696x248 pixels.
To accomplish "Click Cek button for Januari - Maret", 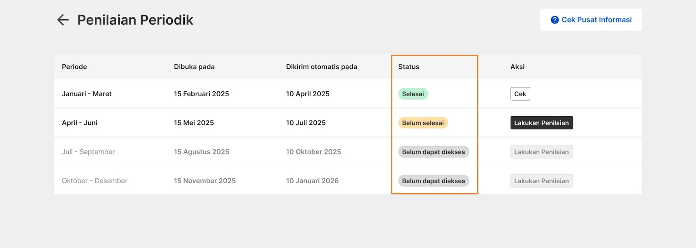I will (x=520, y=94).
